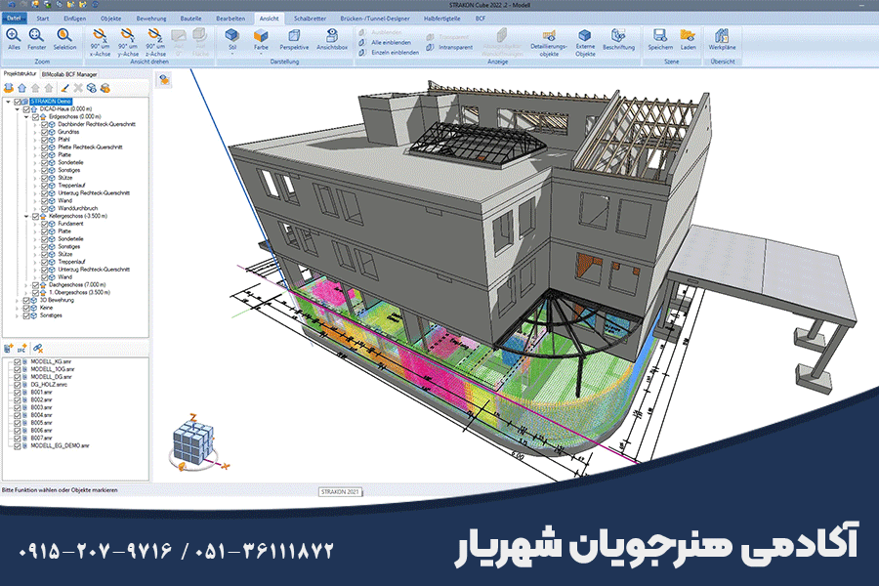Viewport: 879px width, 586px height.
Task: Switch to Perspektive view
Action: [x=294, y=39]
